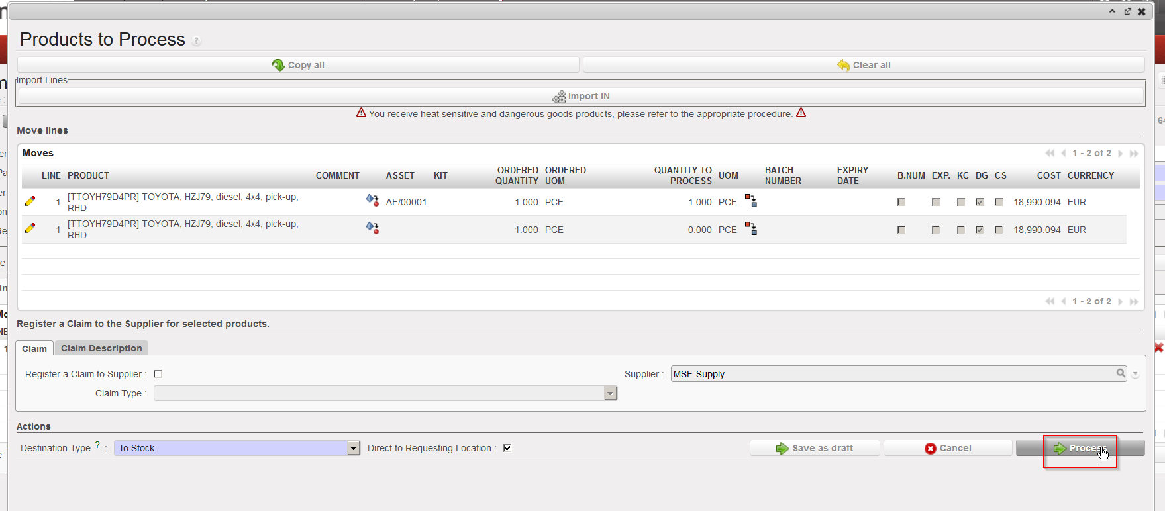Click pencil edit icon on second move line
This screenshot has height=511, width=1165.
(30, 228)
